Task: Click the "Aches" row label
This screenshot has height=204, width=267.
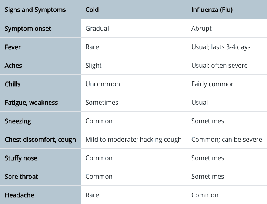Action: click(13, 66)
